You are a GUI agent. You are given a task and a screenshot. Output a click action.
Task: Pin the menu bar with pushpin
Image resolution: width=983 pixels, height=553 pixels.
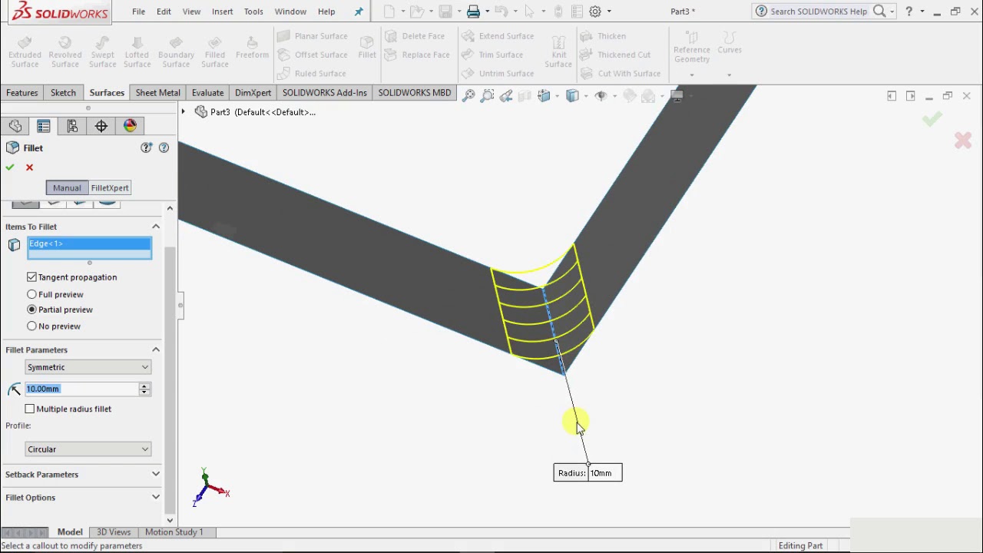click(359, 12)
